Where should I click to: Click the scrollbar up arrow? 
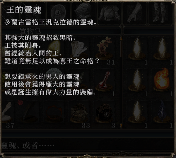[121, 39]
